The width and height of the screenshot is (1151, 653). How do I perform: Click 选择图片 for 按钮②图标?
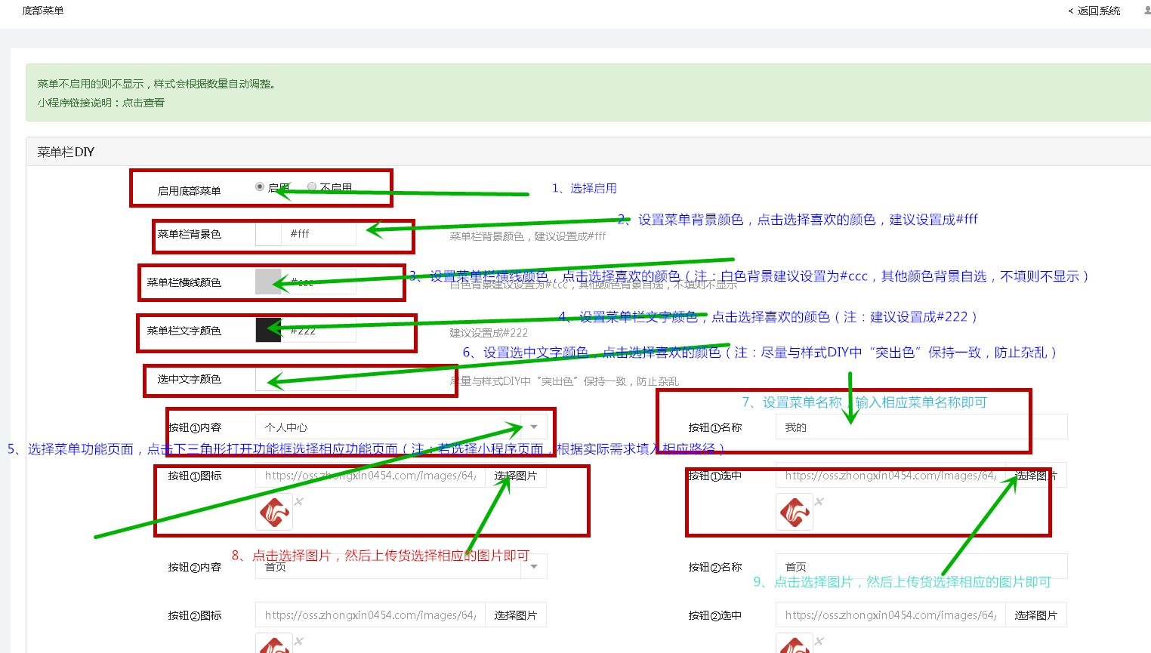point(515,615)
